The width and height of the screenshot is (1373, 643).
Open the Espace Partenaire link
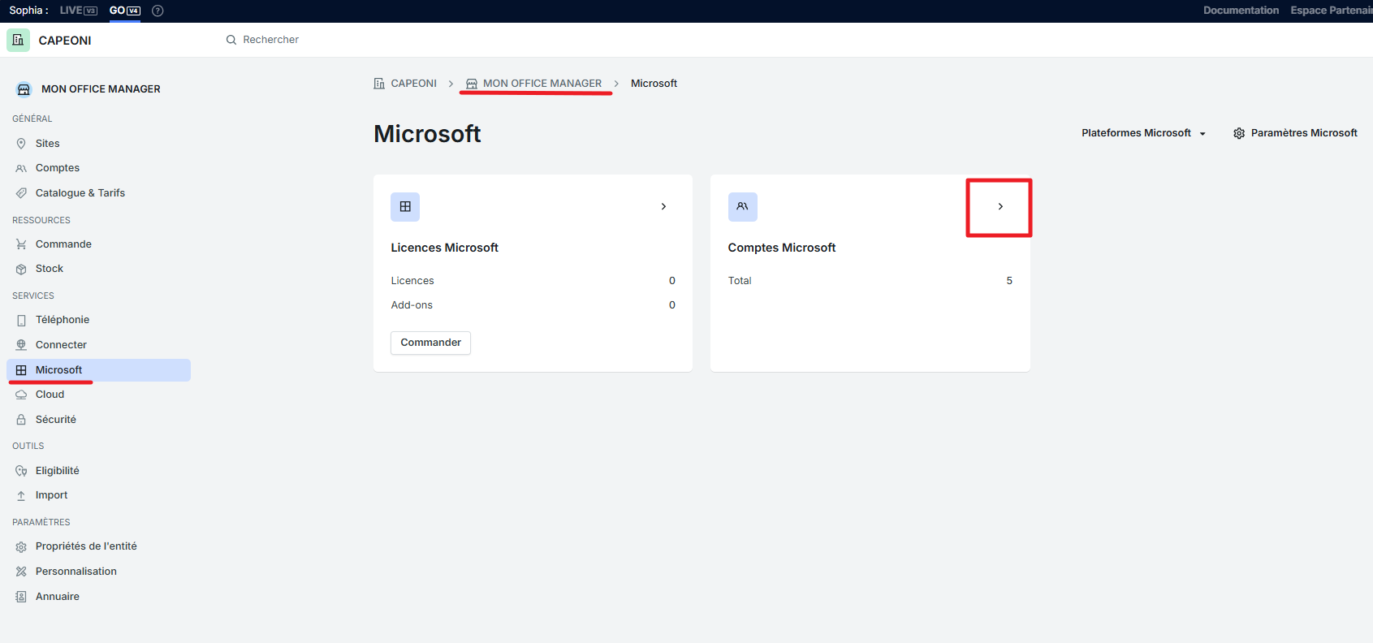click(1332, 11)
